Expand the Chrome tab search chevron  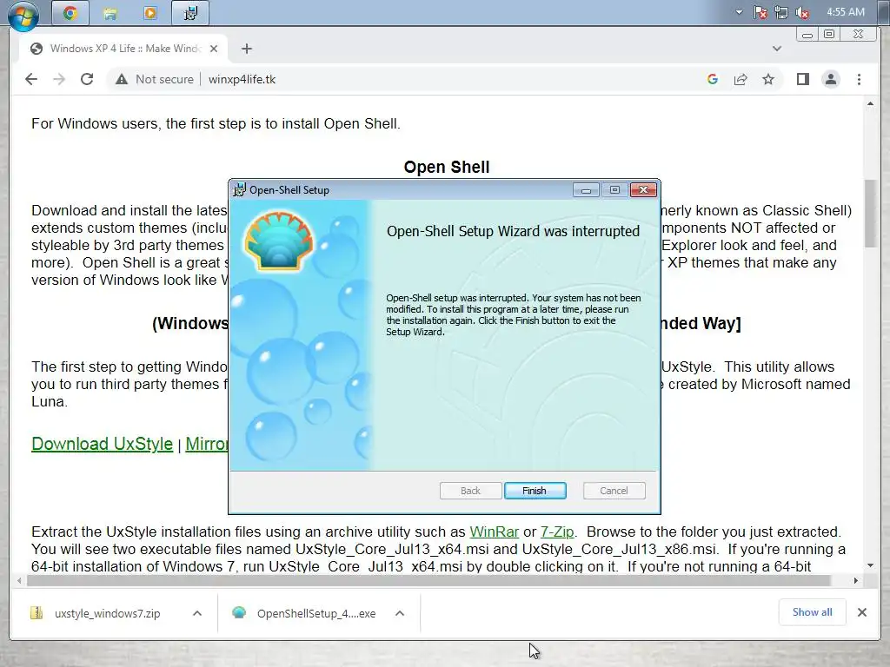(x=777, y=49)
